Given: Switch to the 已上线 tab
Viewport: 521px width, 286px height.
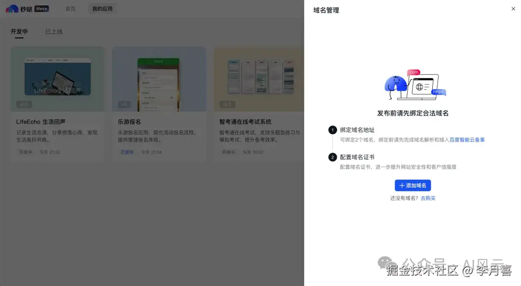Looking at the screenshot, I should point(54,32).
